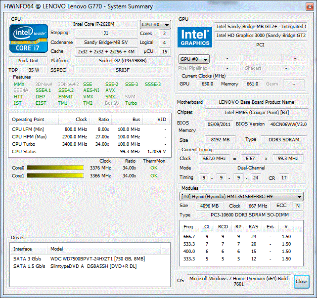317x298 pixels.
Task: Click the CPU Turbo row
Action: (x=90, y=144)
